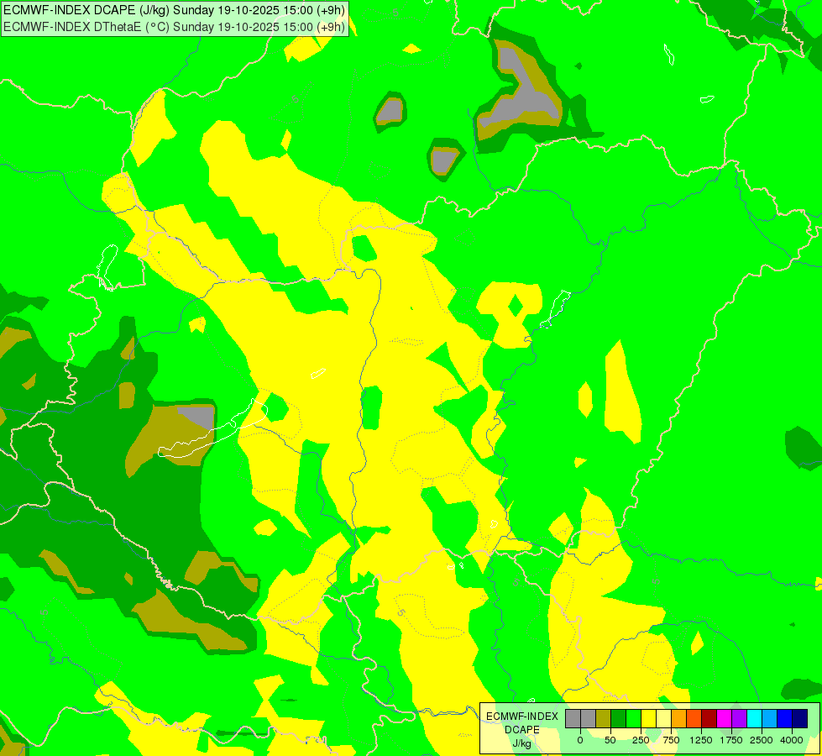
Task: Select the gray legend swatch left of 0
Action: pos(573,719)
